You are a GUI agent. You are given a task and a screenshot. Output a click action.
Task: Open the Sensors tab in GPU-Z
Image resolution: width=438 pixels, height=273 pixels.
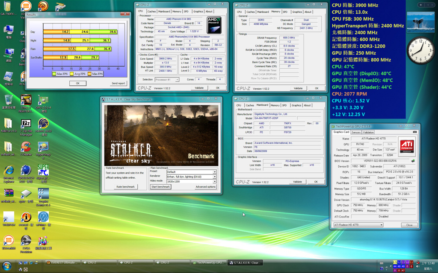356,132
